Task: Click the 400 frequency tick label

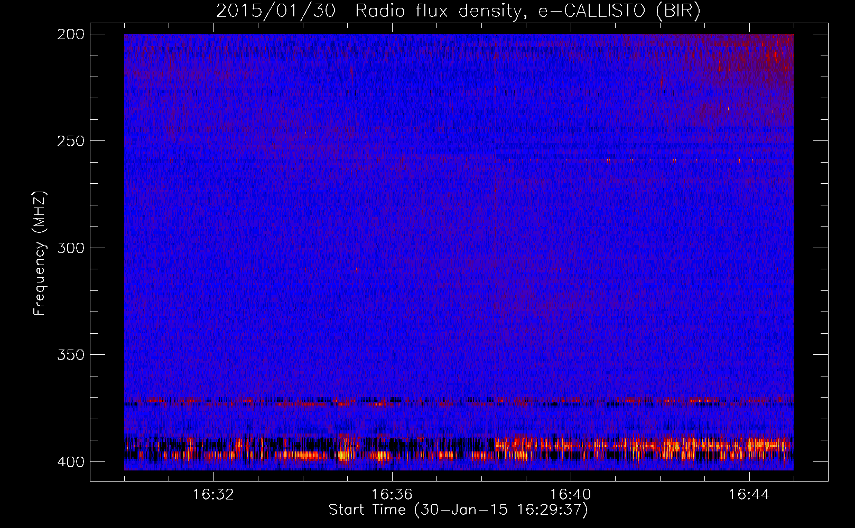Action: (70, 462)
